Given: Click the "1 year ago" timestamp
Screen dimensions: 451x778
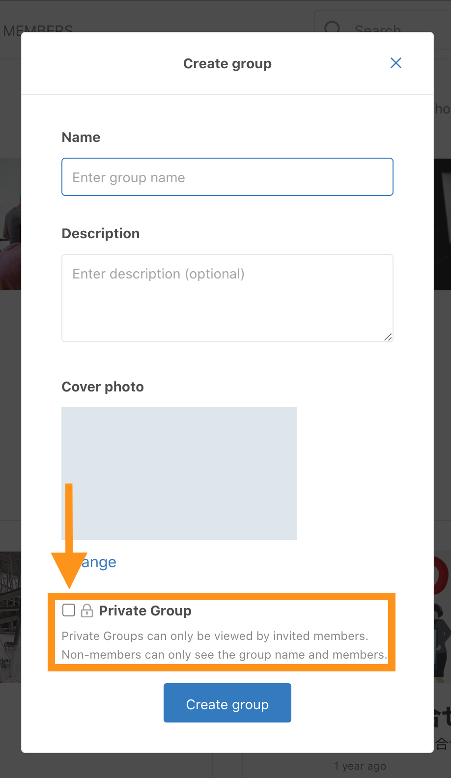Looking at the screenshot, I should click(360, 766).
